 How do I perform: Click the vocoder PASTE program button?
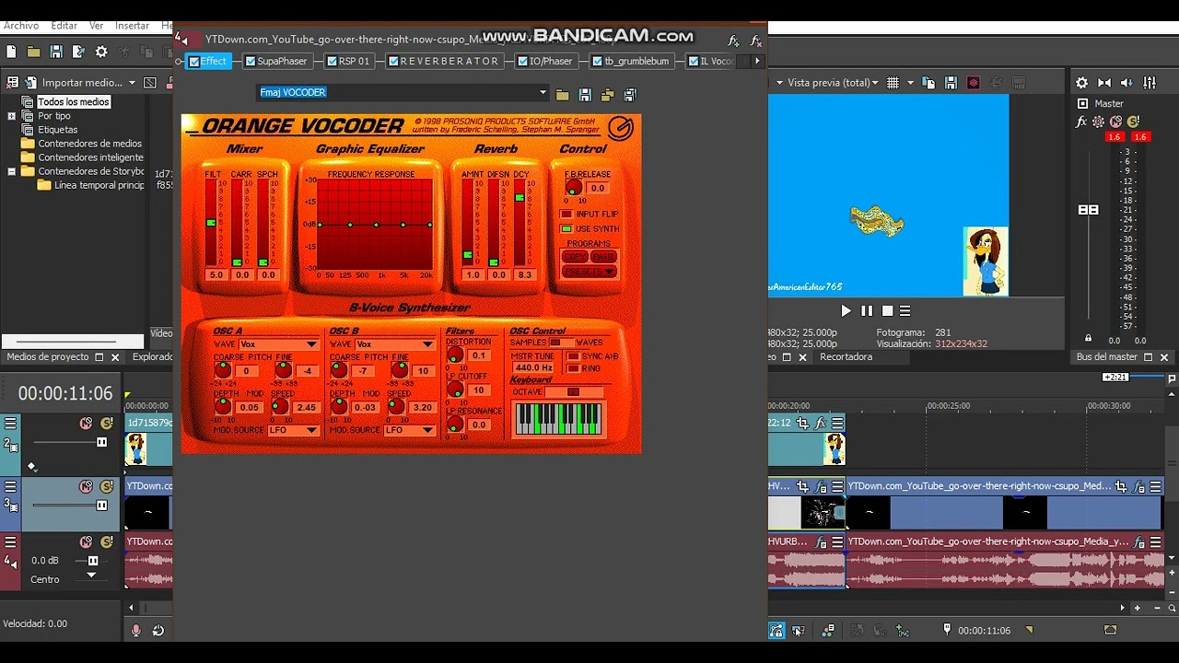tap(603, 257)
